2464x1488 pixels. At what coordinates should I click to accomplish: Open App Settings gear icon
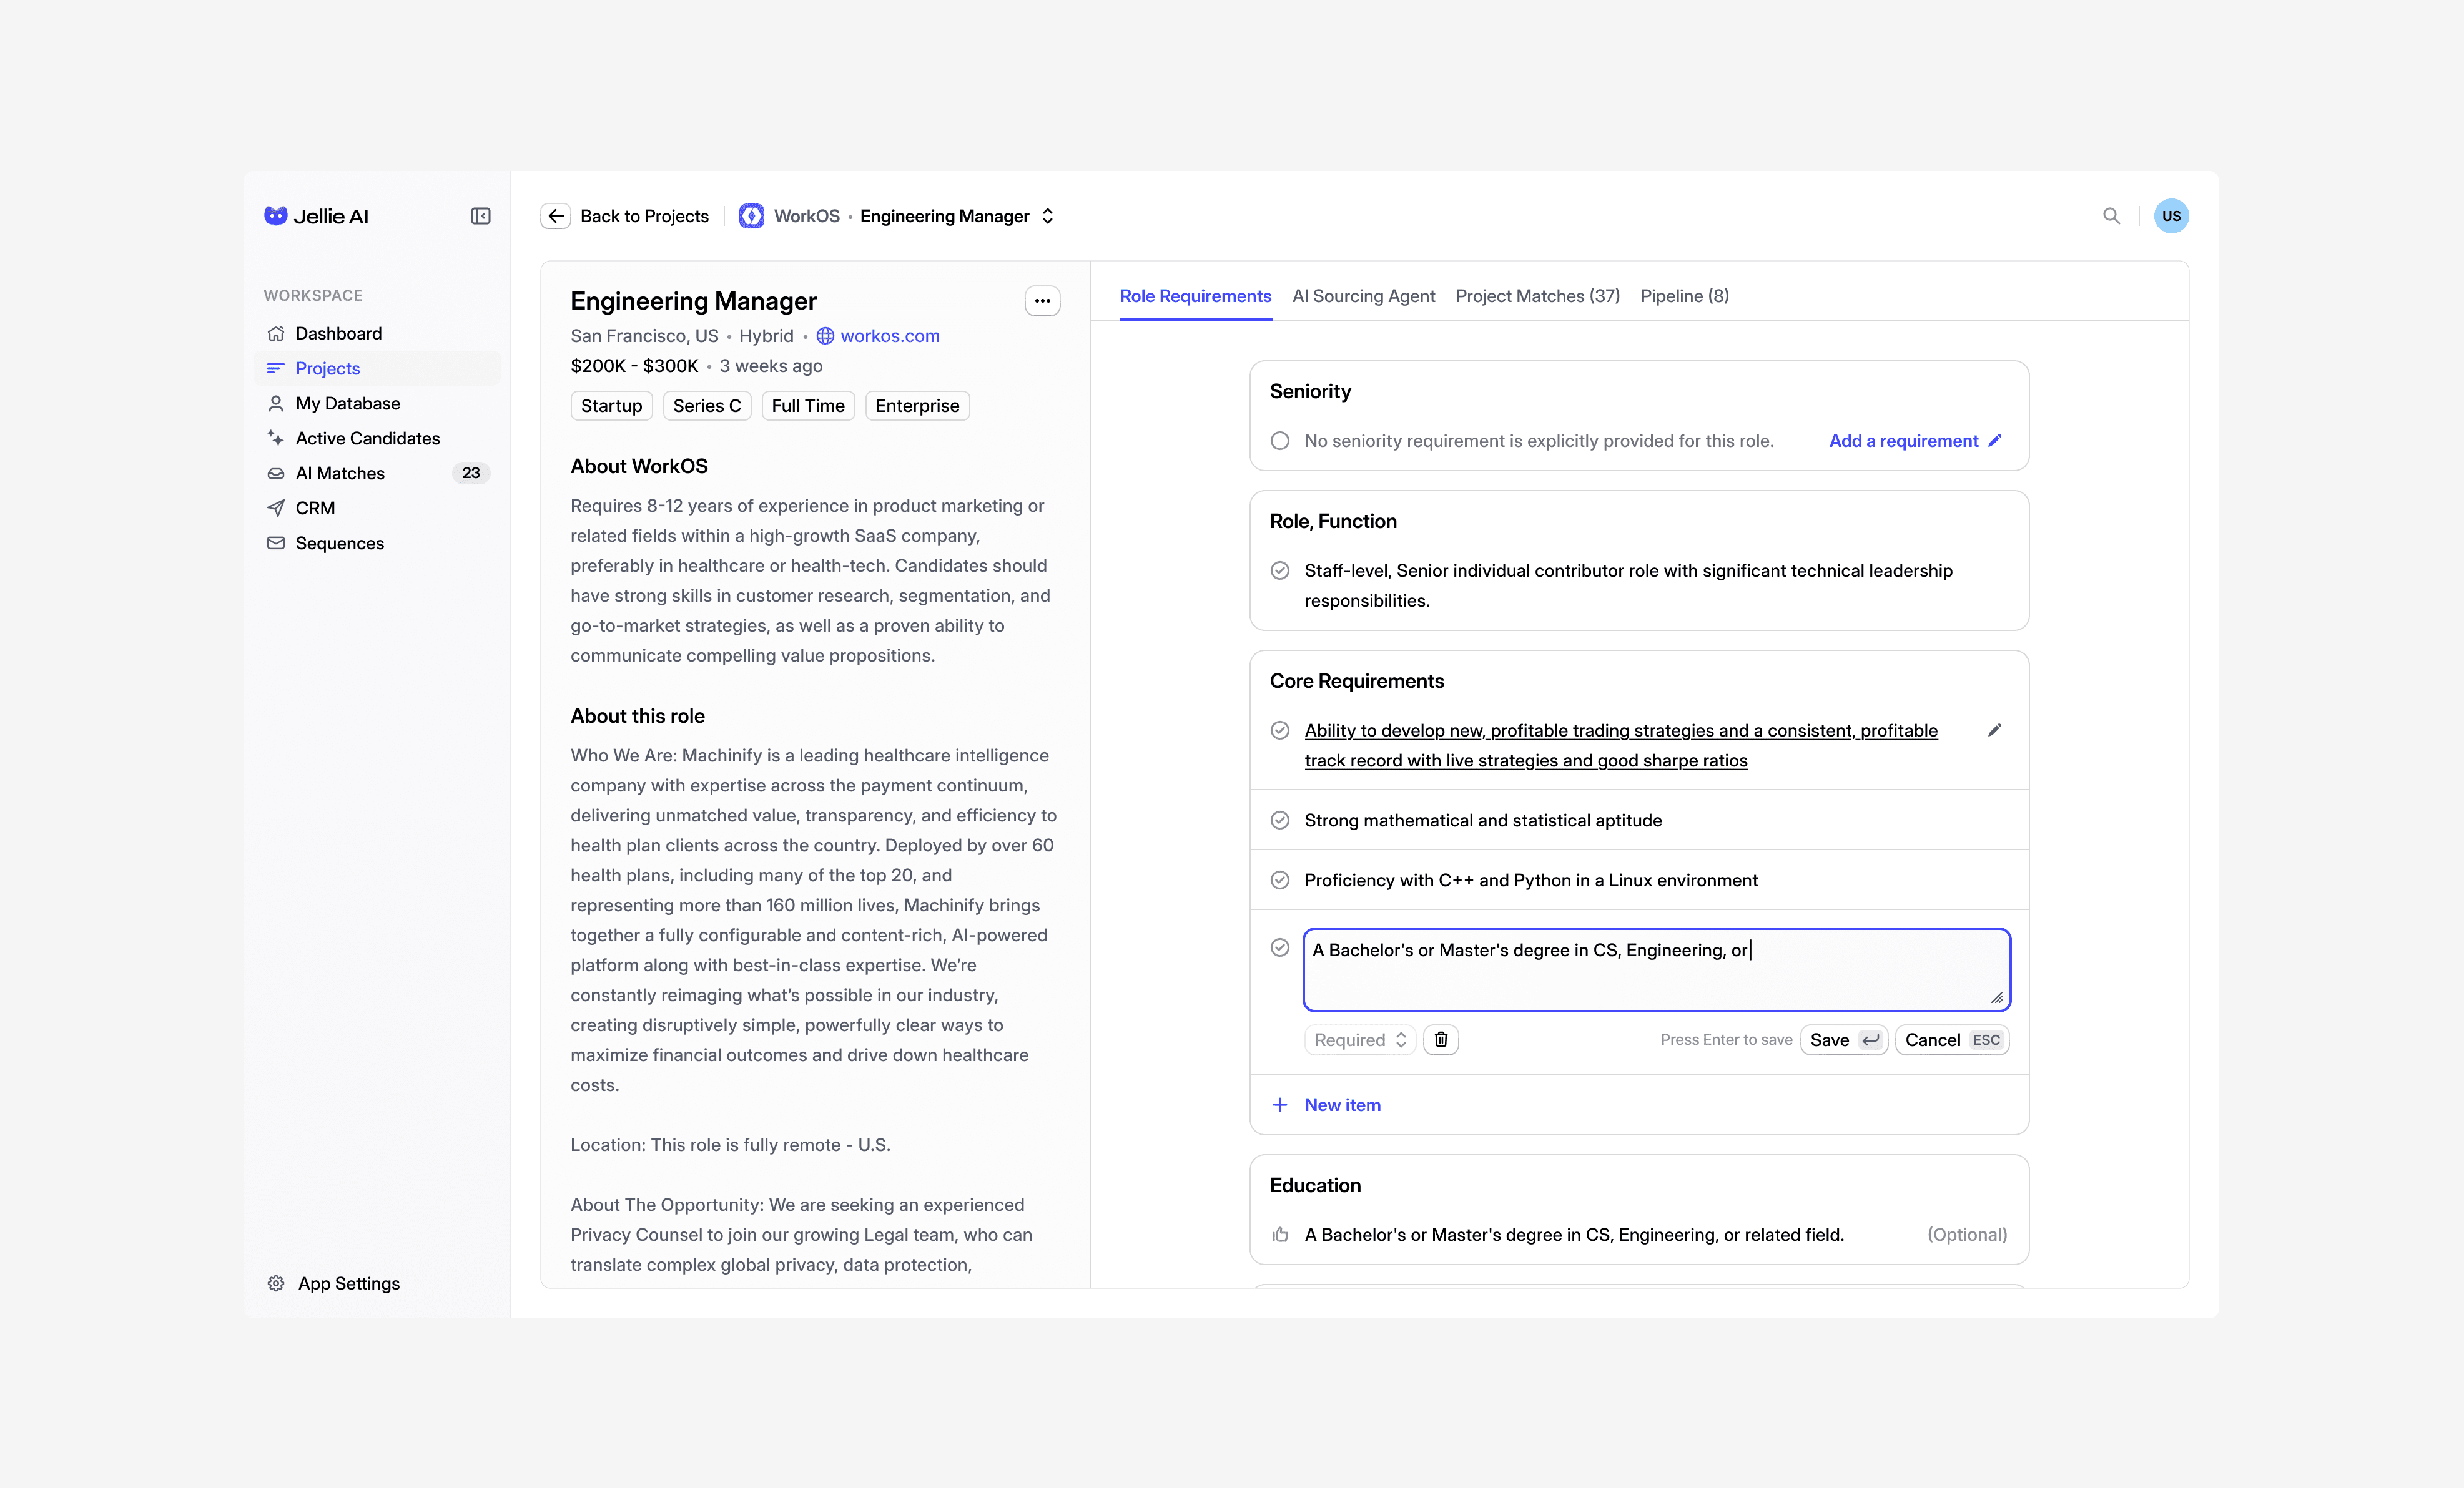point(276,1283)
